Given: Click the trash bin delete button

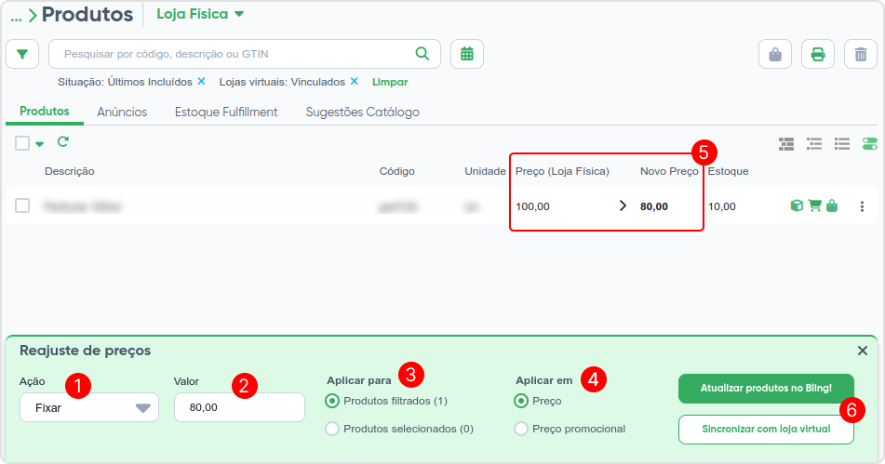Looking at the screenshot, I should tap(861, 54).
